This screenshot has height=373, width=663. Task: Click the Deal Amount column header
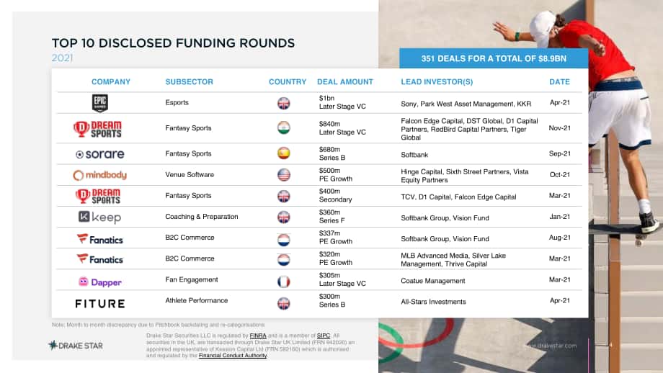345,82
